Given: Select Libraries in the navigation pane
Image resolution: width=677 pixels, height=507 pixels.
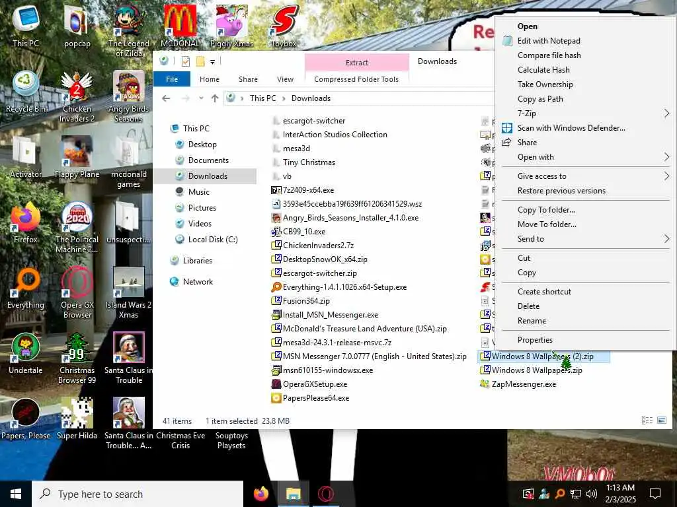Looking at the screenshot, I should point(197,260).
